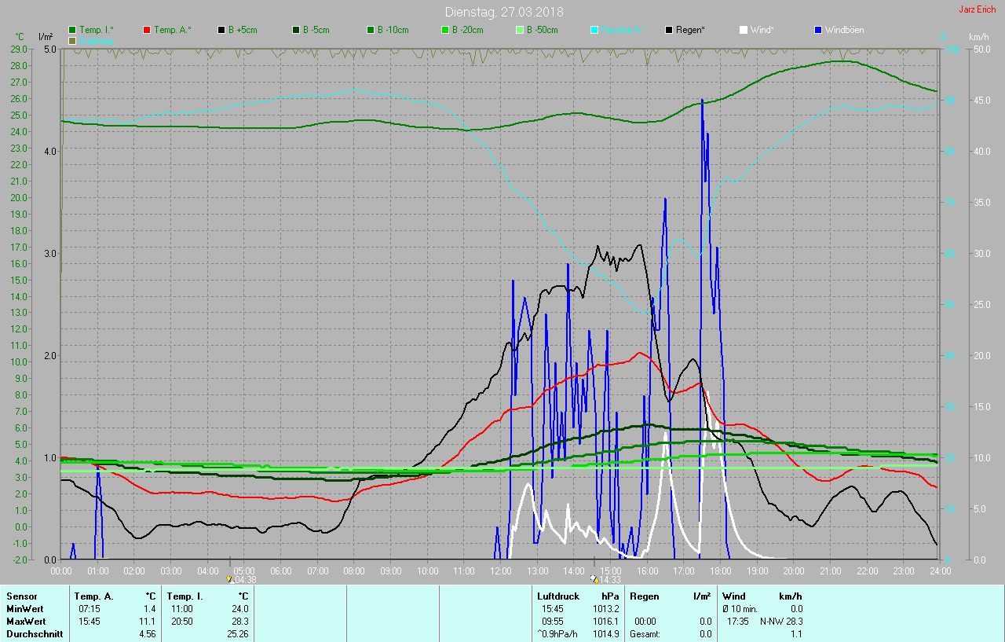1005x642 pixels.
Task: Click the blue Windböen legend square
Action: tap(818, 30)
